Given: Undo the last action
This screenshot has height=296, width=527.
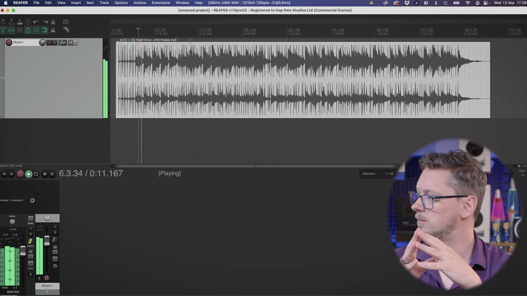Looking at the screenshot, I should pyautogui.click(x=36, y=22).
